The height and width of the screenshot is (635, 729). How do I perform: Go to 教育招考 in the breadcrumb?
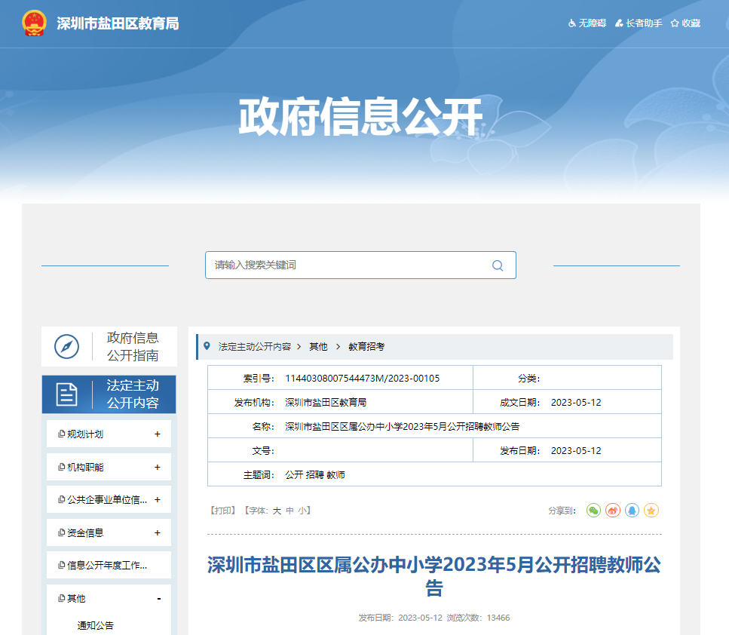[x=366, y=347]
